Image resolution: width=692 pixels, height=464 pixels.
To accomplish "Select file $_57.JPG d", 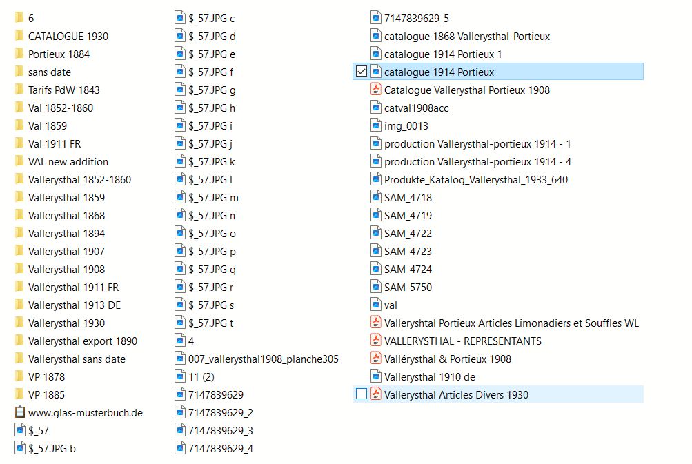I will pyautogui.click(x=205, y=36).
